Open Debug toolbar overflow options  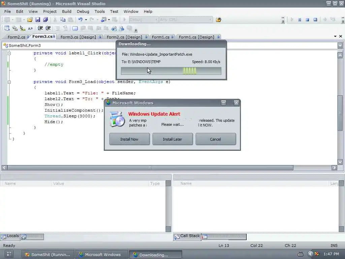coord(343,20)
